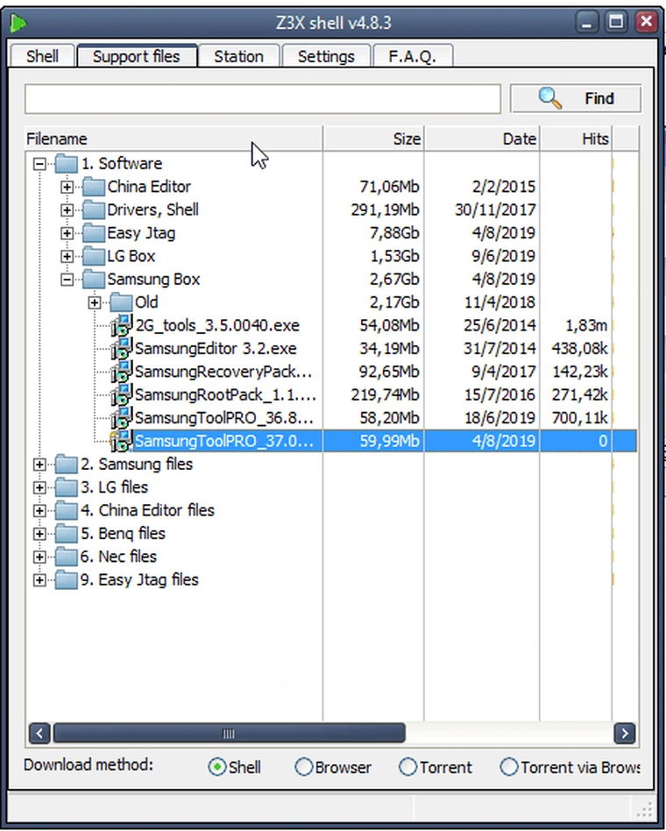Click the SamsungRootPack file icon

tap(121, 394)
